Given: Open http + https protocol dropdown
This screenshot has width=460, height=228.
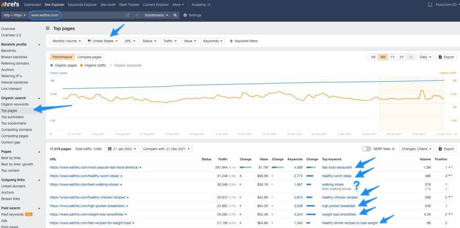Looking at the screenshot, I should 15,15.
